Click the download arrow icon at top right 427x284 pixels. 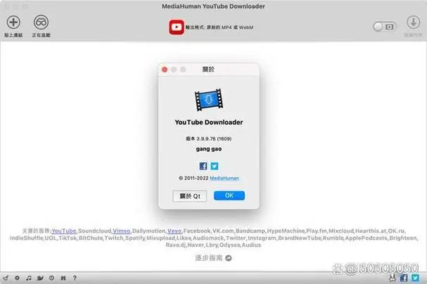coord(412,23)
